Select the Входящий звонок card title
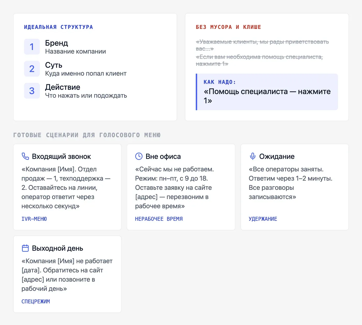Viewport: 362px width, 325px height. point(61,156)
